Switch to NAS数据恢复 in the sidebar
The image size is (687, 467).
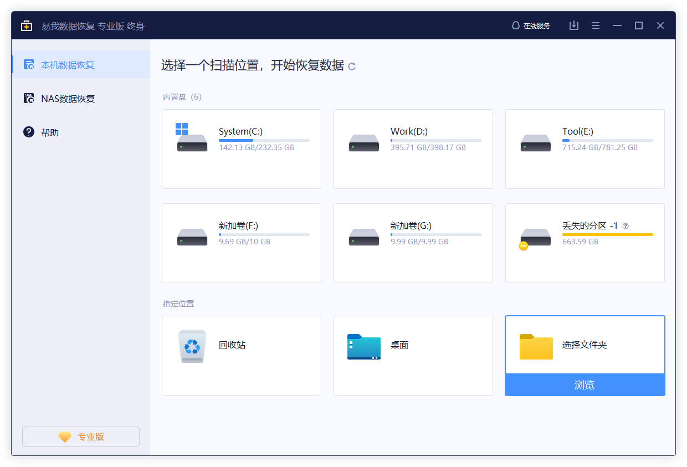click(x=68, y=98)
